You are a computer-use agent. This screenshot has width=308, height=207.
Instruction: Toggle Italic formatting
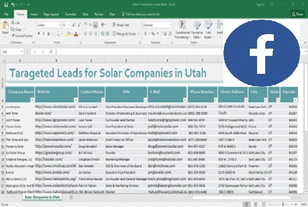(x=44, y=34)
